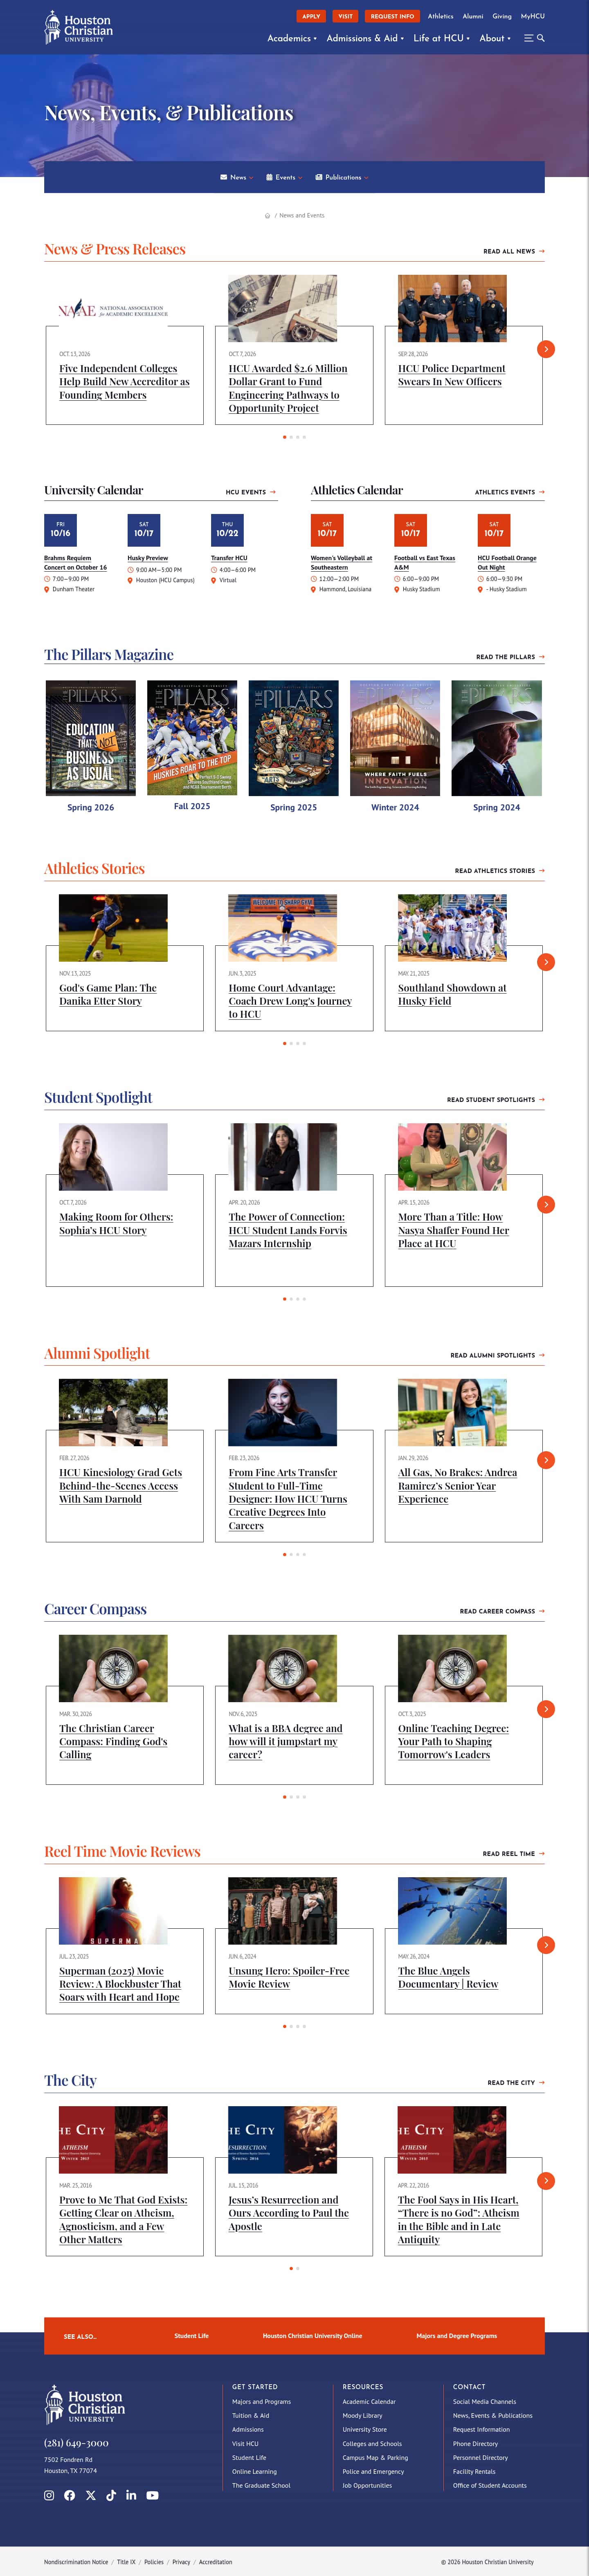Follow the Read All News link
The height and width of the screenshot is (2576, 589).
pyautogui.click(x=514, y=251)
